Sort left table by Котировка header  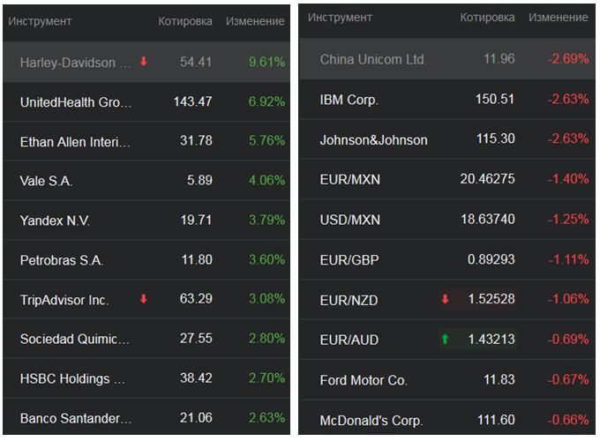pyautogui.click(x=184, y=21)
